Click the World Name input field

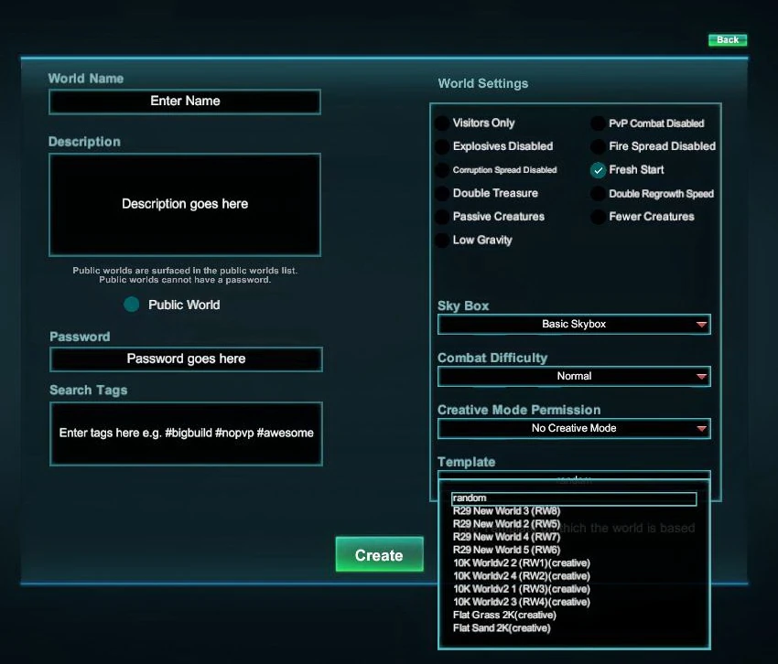(185, 102)
